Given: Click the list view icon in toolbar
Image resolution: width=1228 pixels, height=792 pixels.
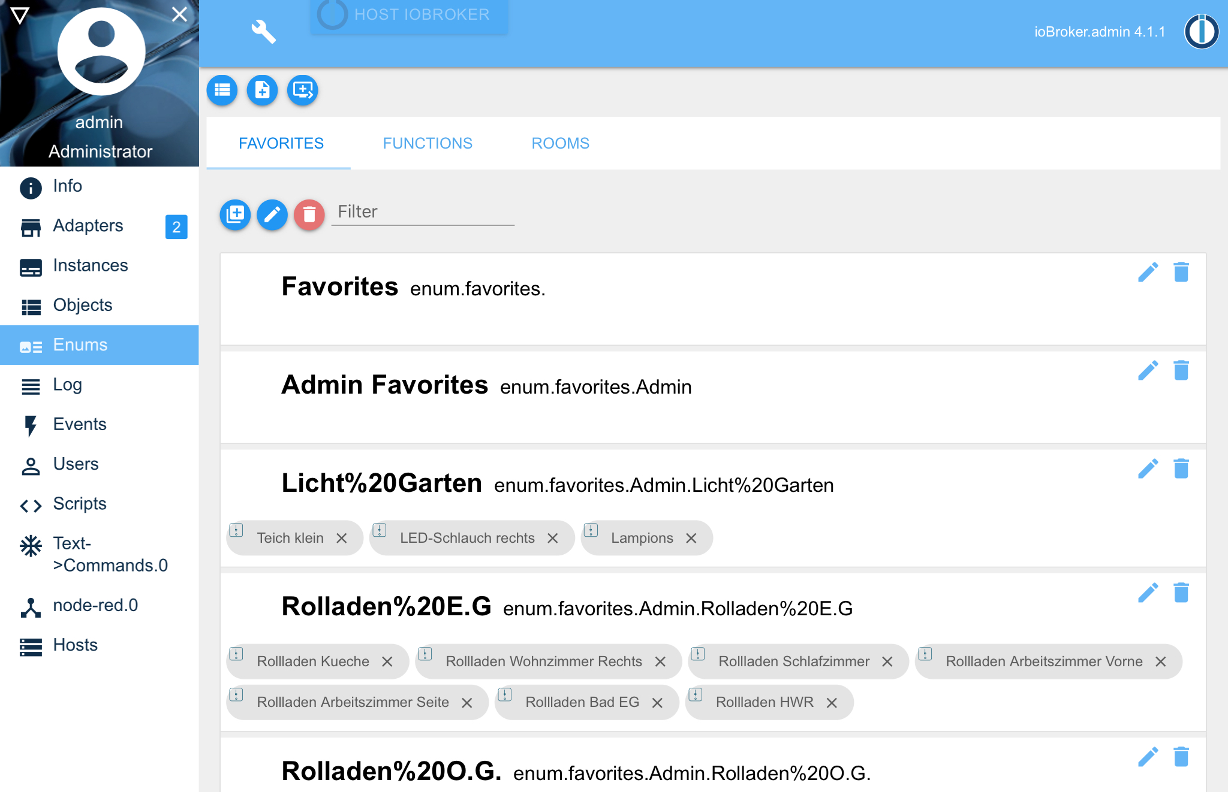Looking at the screenshot, I should coord(222,90).
